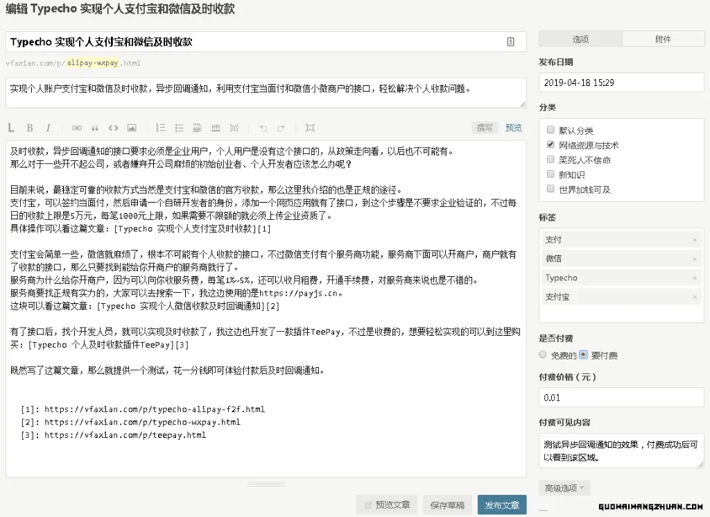This screenshot has height=517, width=710.
Task: Select the 要付费 radio option
Action: point(584,355)
